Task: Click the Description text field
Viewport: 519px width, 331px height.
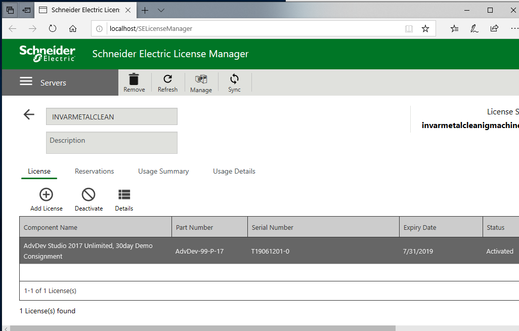Action: point(112,143)
